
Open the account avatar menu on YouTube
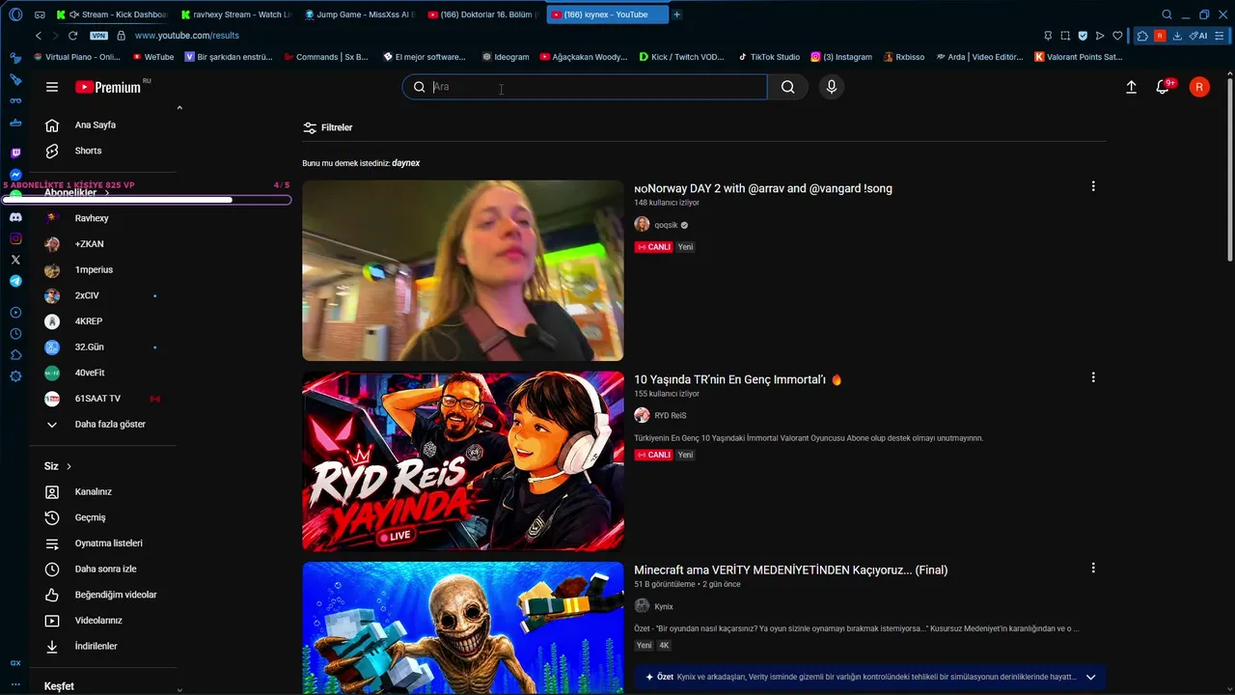(x=1199, y=87)
